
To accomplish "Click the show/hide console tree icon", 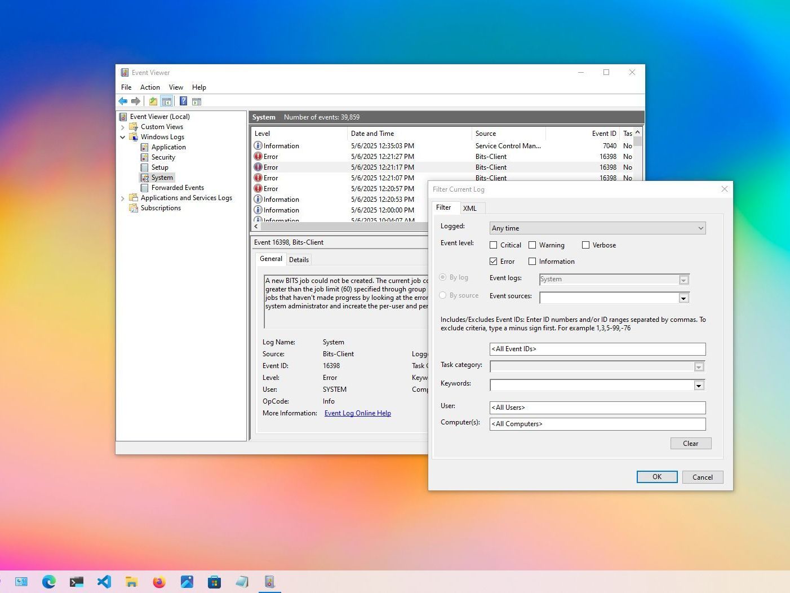I will (x=166, y=101).
